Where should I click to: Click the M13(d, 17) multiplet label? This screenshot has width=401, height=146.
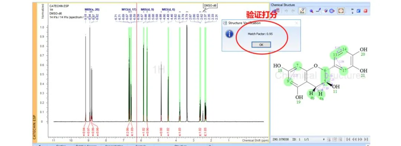(129, 9)
